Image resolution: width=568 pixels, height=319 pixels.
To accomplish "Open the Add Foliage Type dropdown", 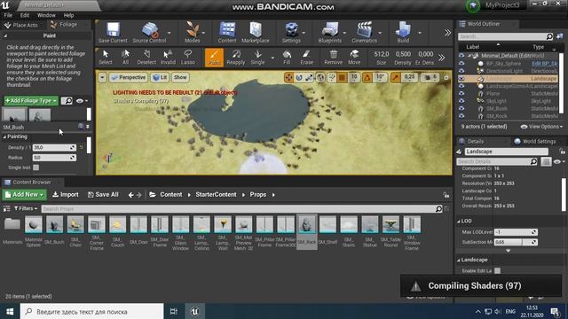I will tap(31, 100).
